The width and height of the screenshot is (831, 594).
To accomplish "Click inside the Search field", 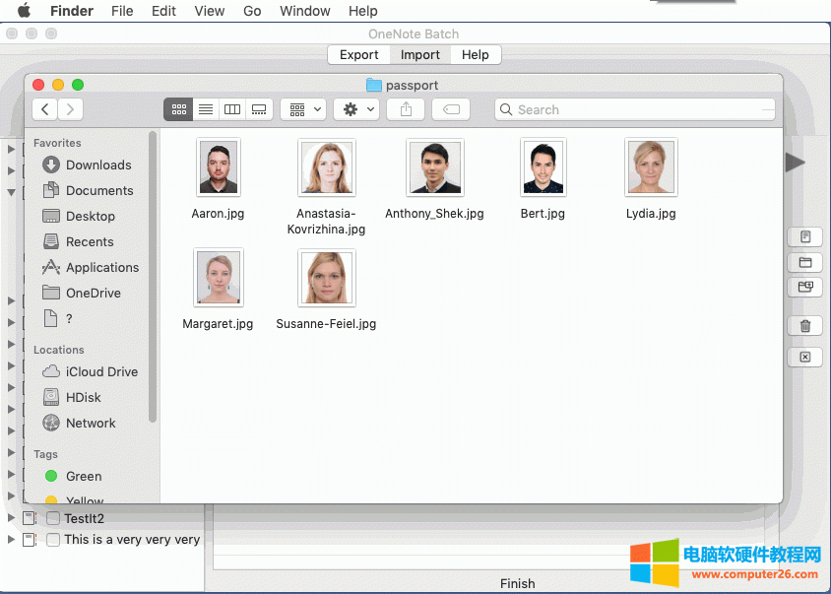I will [630, 109].
